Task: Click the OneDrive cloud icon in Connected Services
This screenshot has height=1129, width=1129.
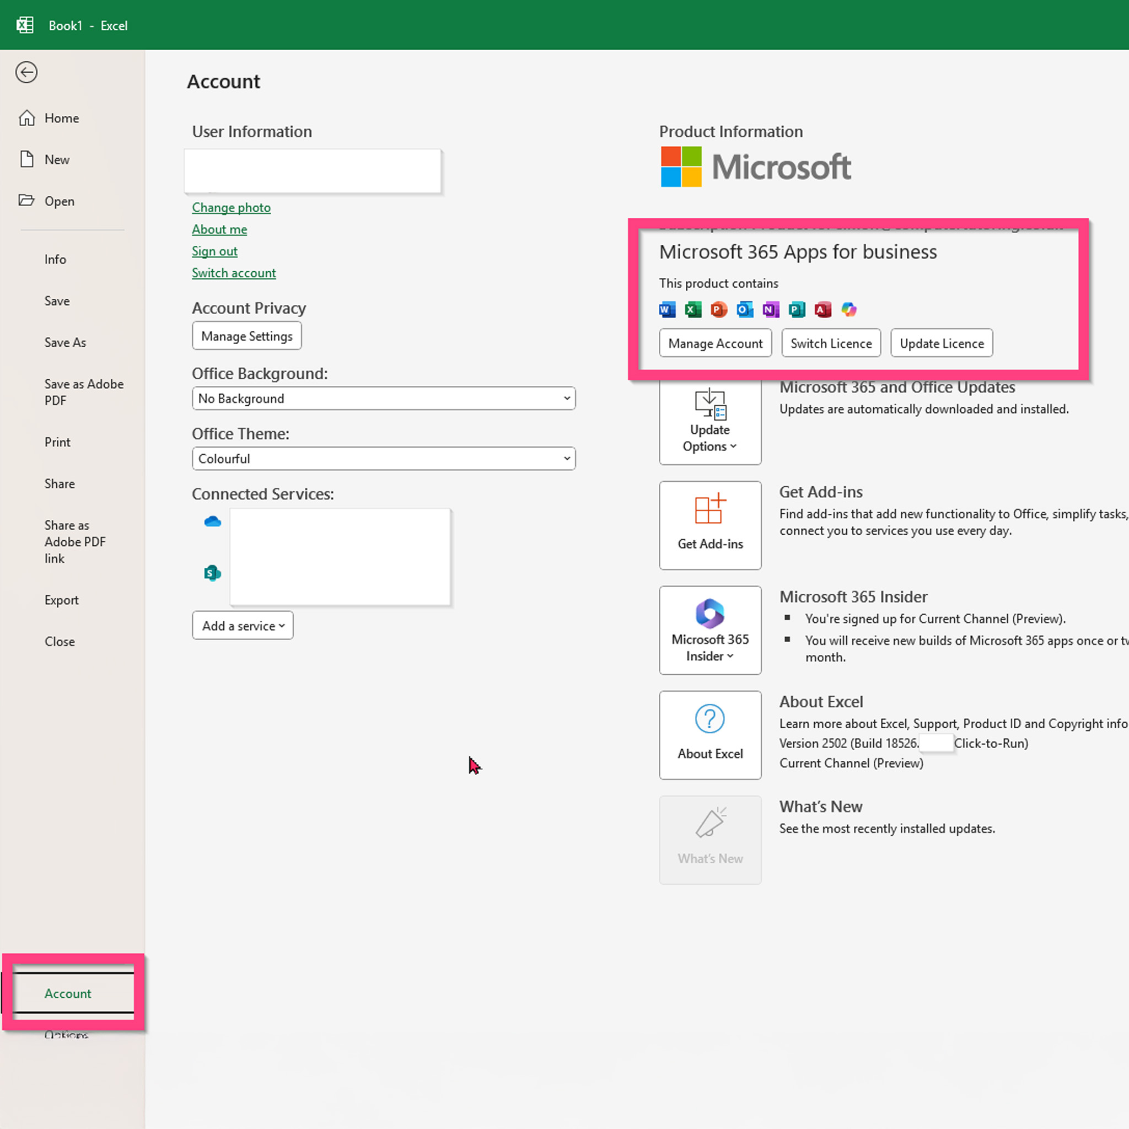Action: coord(213,522)
